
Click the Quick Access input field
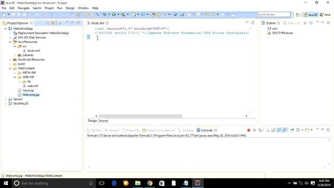273,15
